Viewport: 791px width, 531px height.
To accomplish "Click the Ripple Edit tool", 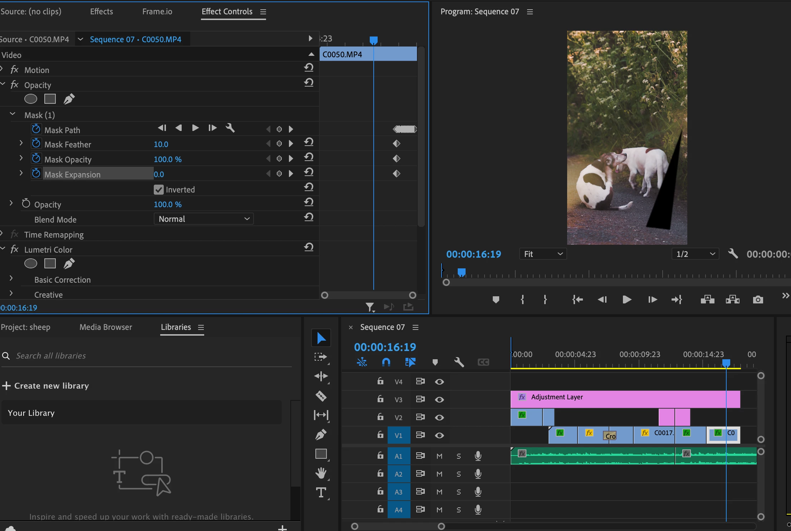I will [321, 376].
